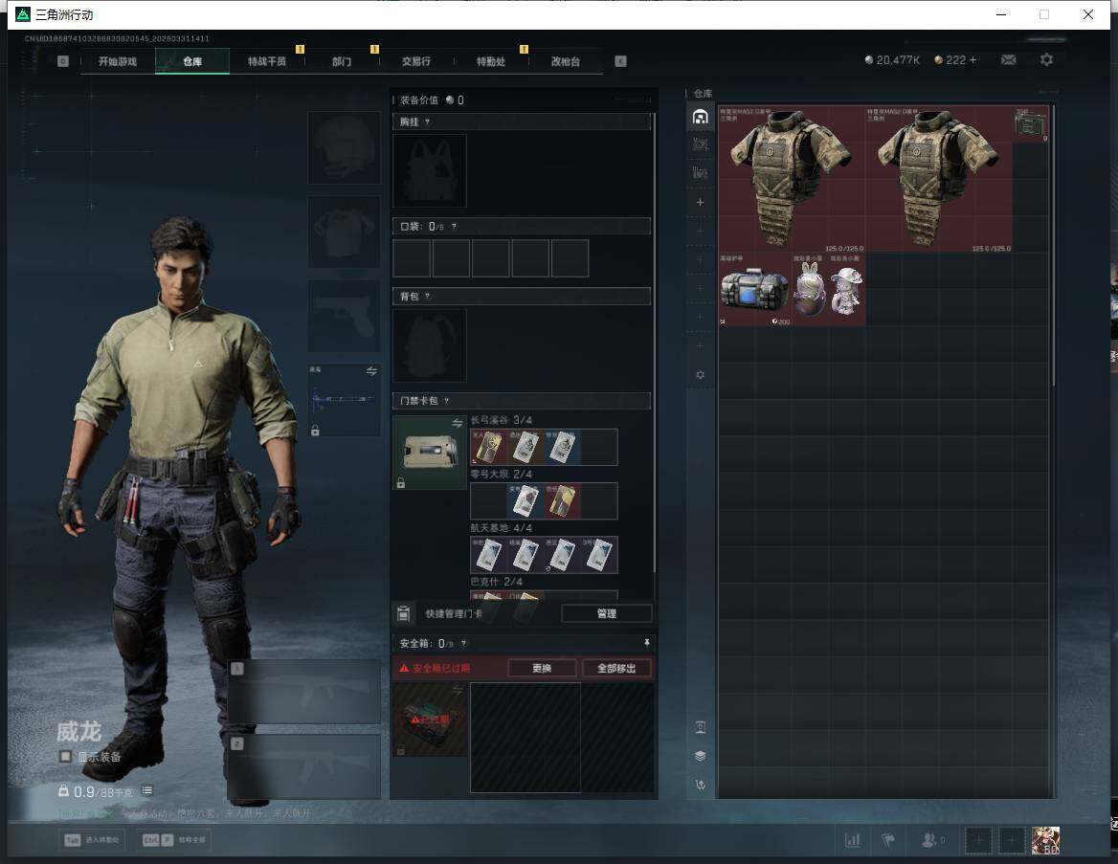The image size is (1118, 864).
Task: Show help for 胸挂 section
Action: 427,122
